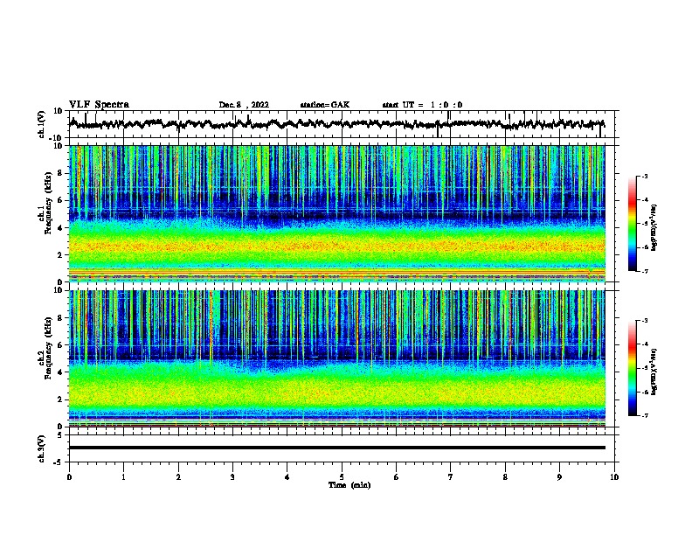Image resolution: width=692 pixels, height=535 pixels.
Task: Click time-axis tick label "9"
Action: (x=559, y=477)
